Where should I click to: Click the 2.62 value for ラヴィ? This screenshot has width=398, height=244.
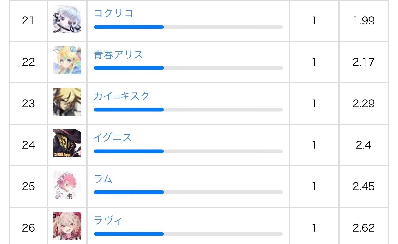tap(364, 228)
